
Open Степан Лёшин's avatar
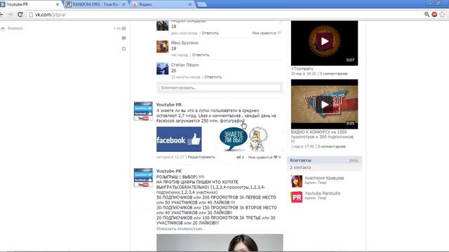pos(162,69)
